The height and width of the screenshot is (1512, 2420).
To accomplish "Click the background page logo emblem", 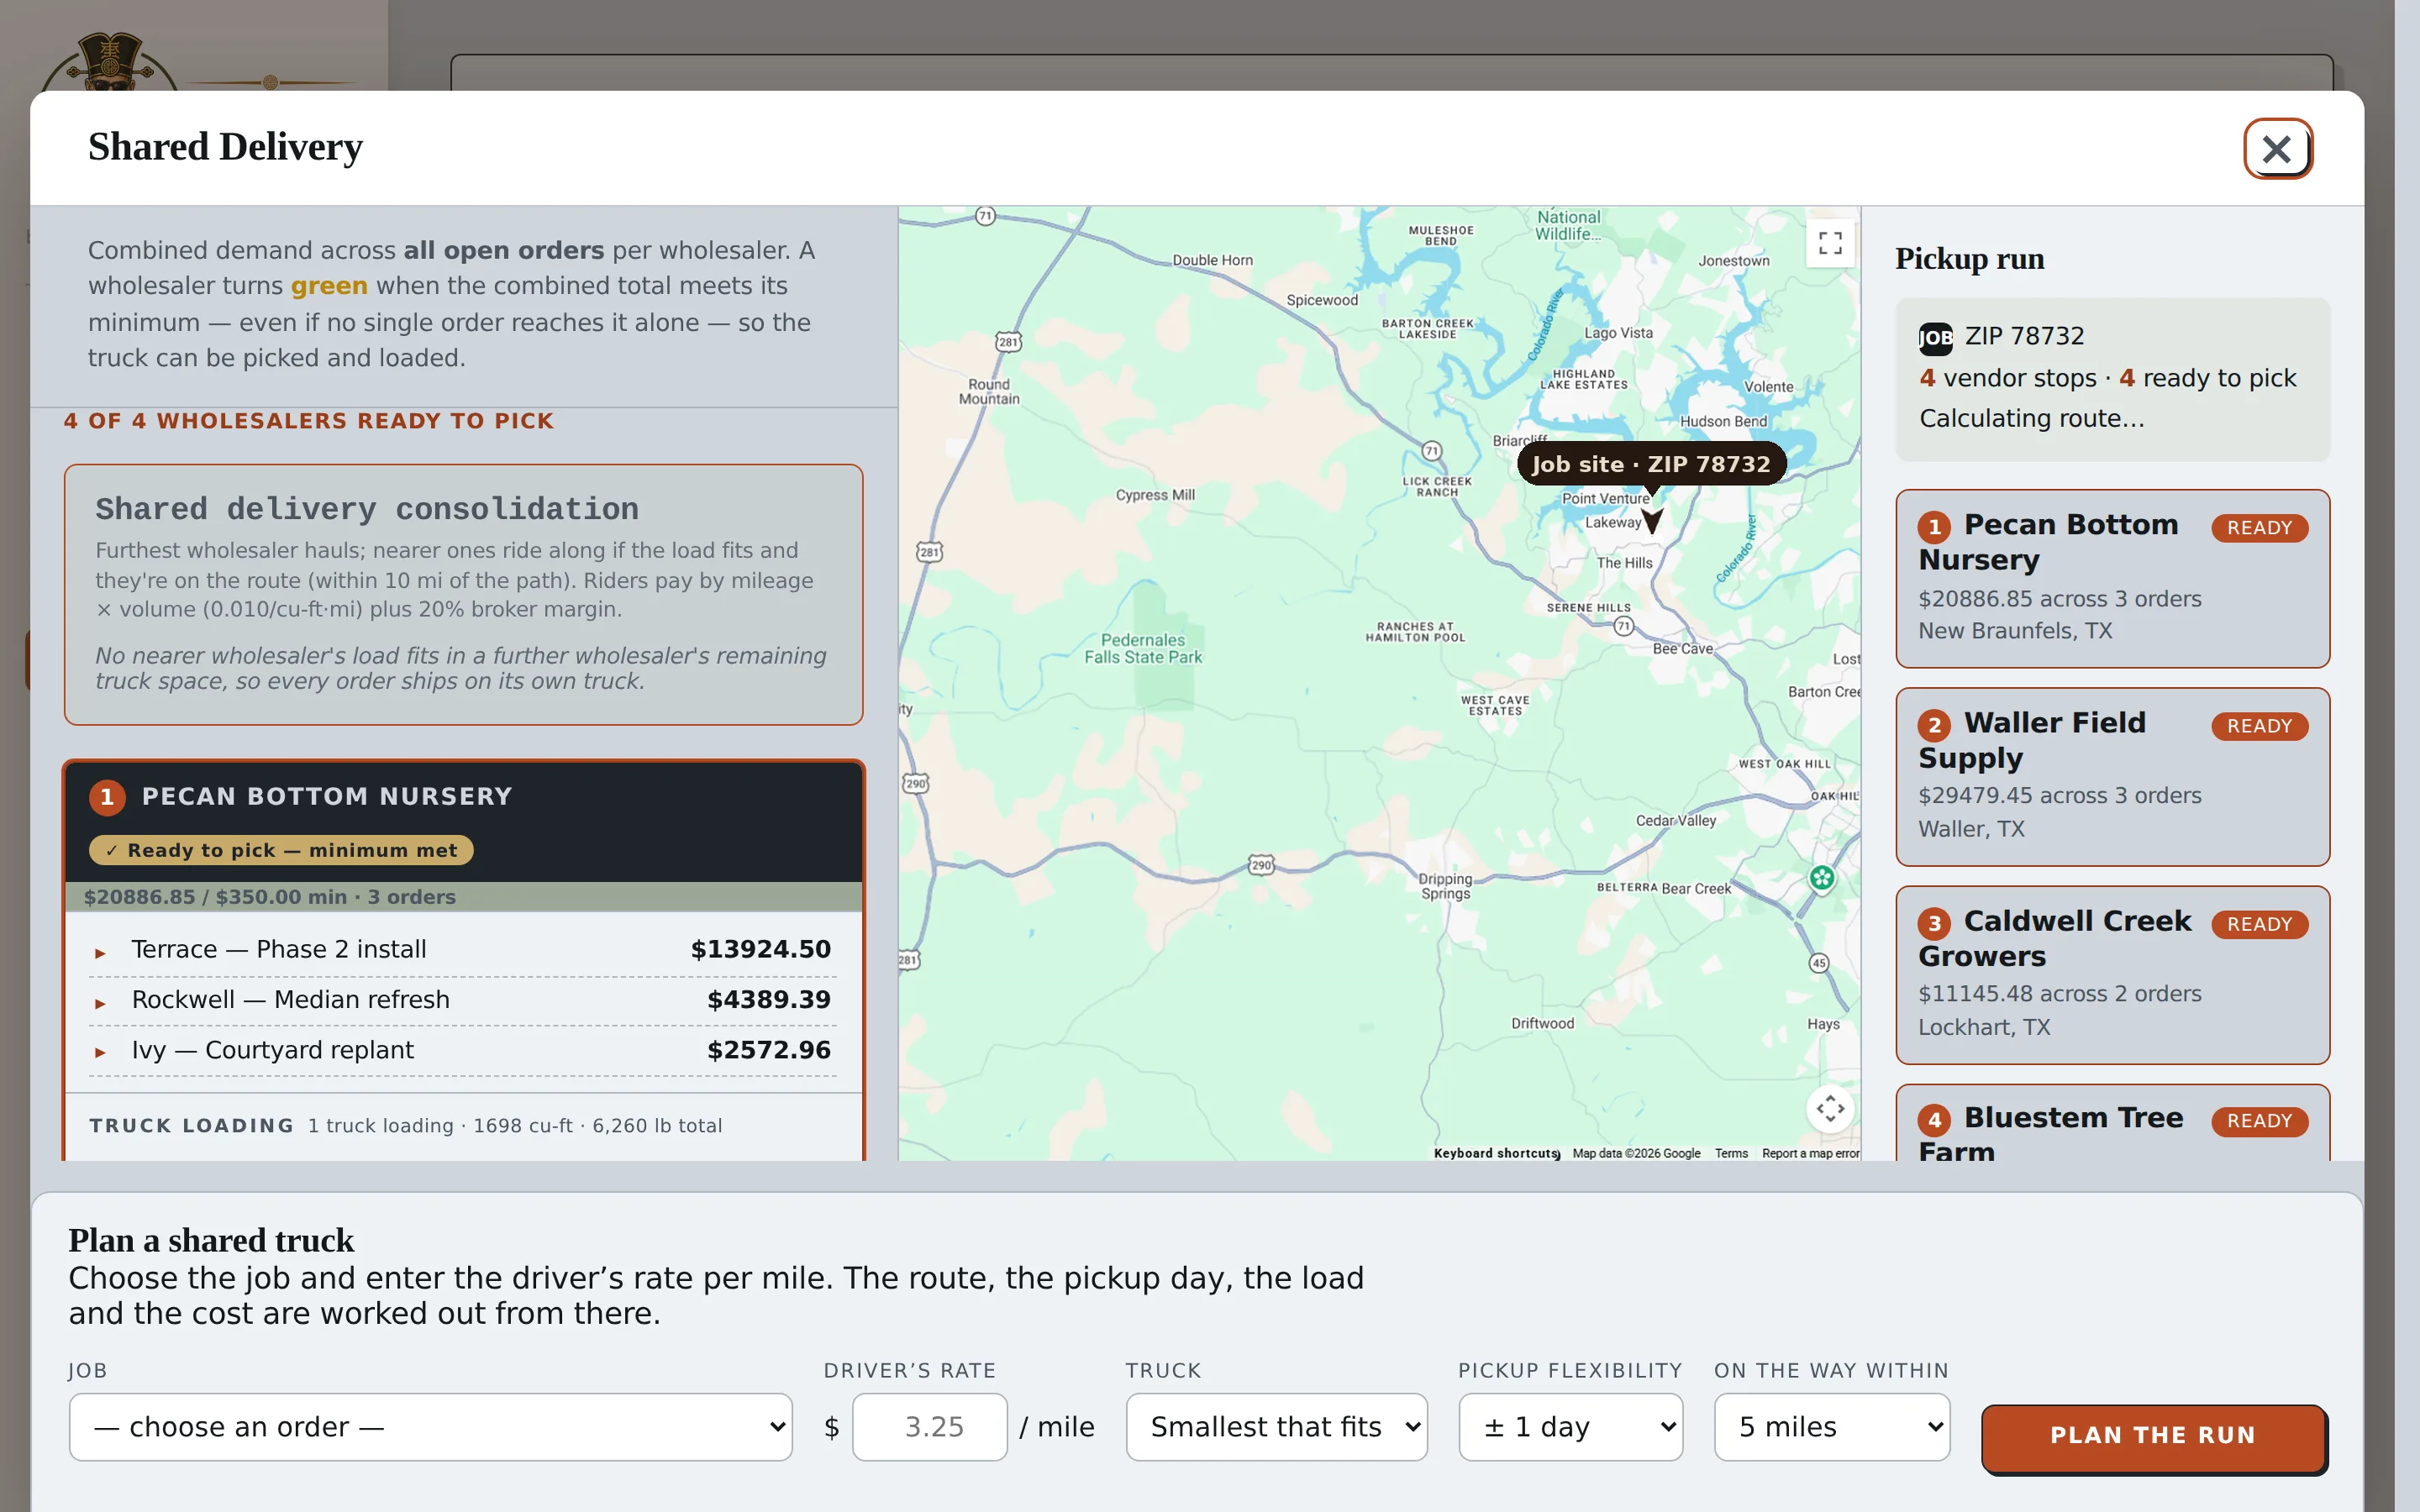I will point(108,62).
